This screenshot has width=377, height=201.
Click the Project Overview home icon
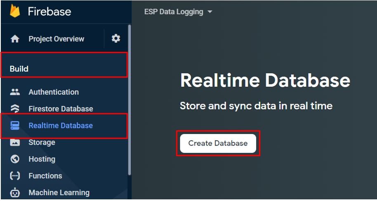15,39
